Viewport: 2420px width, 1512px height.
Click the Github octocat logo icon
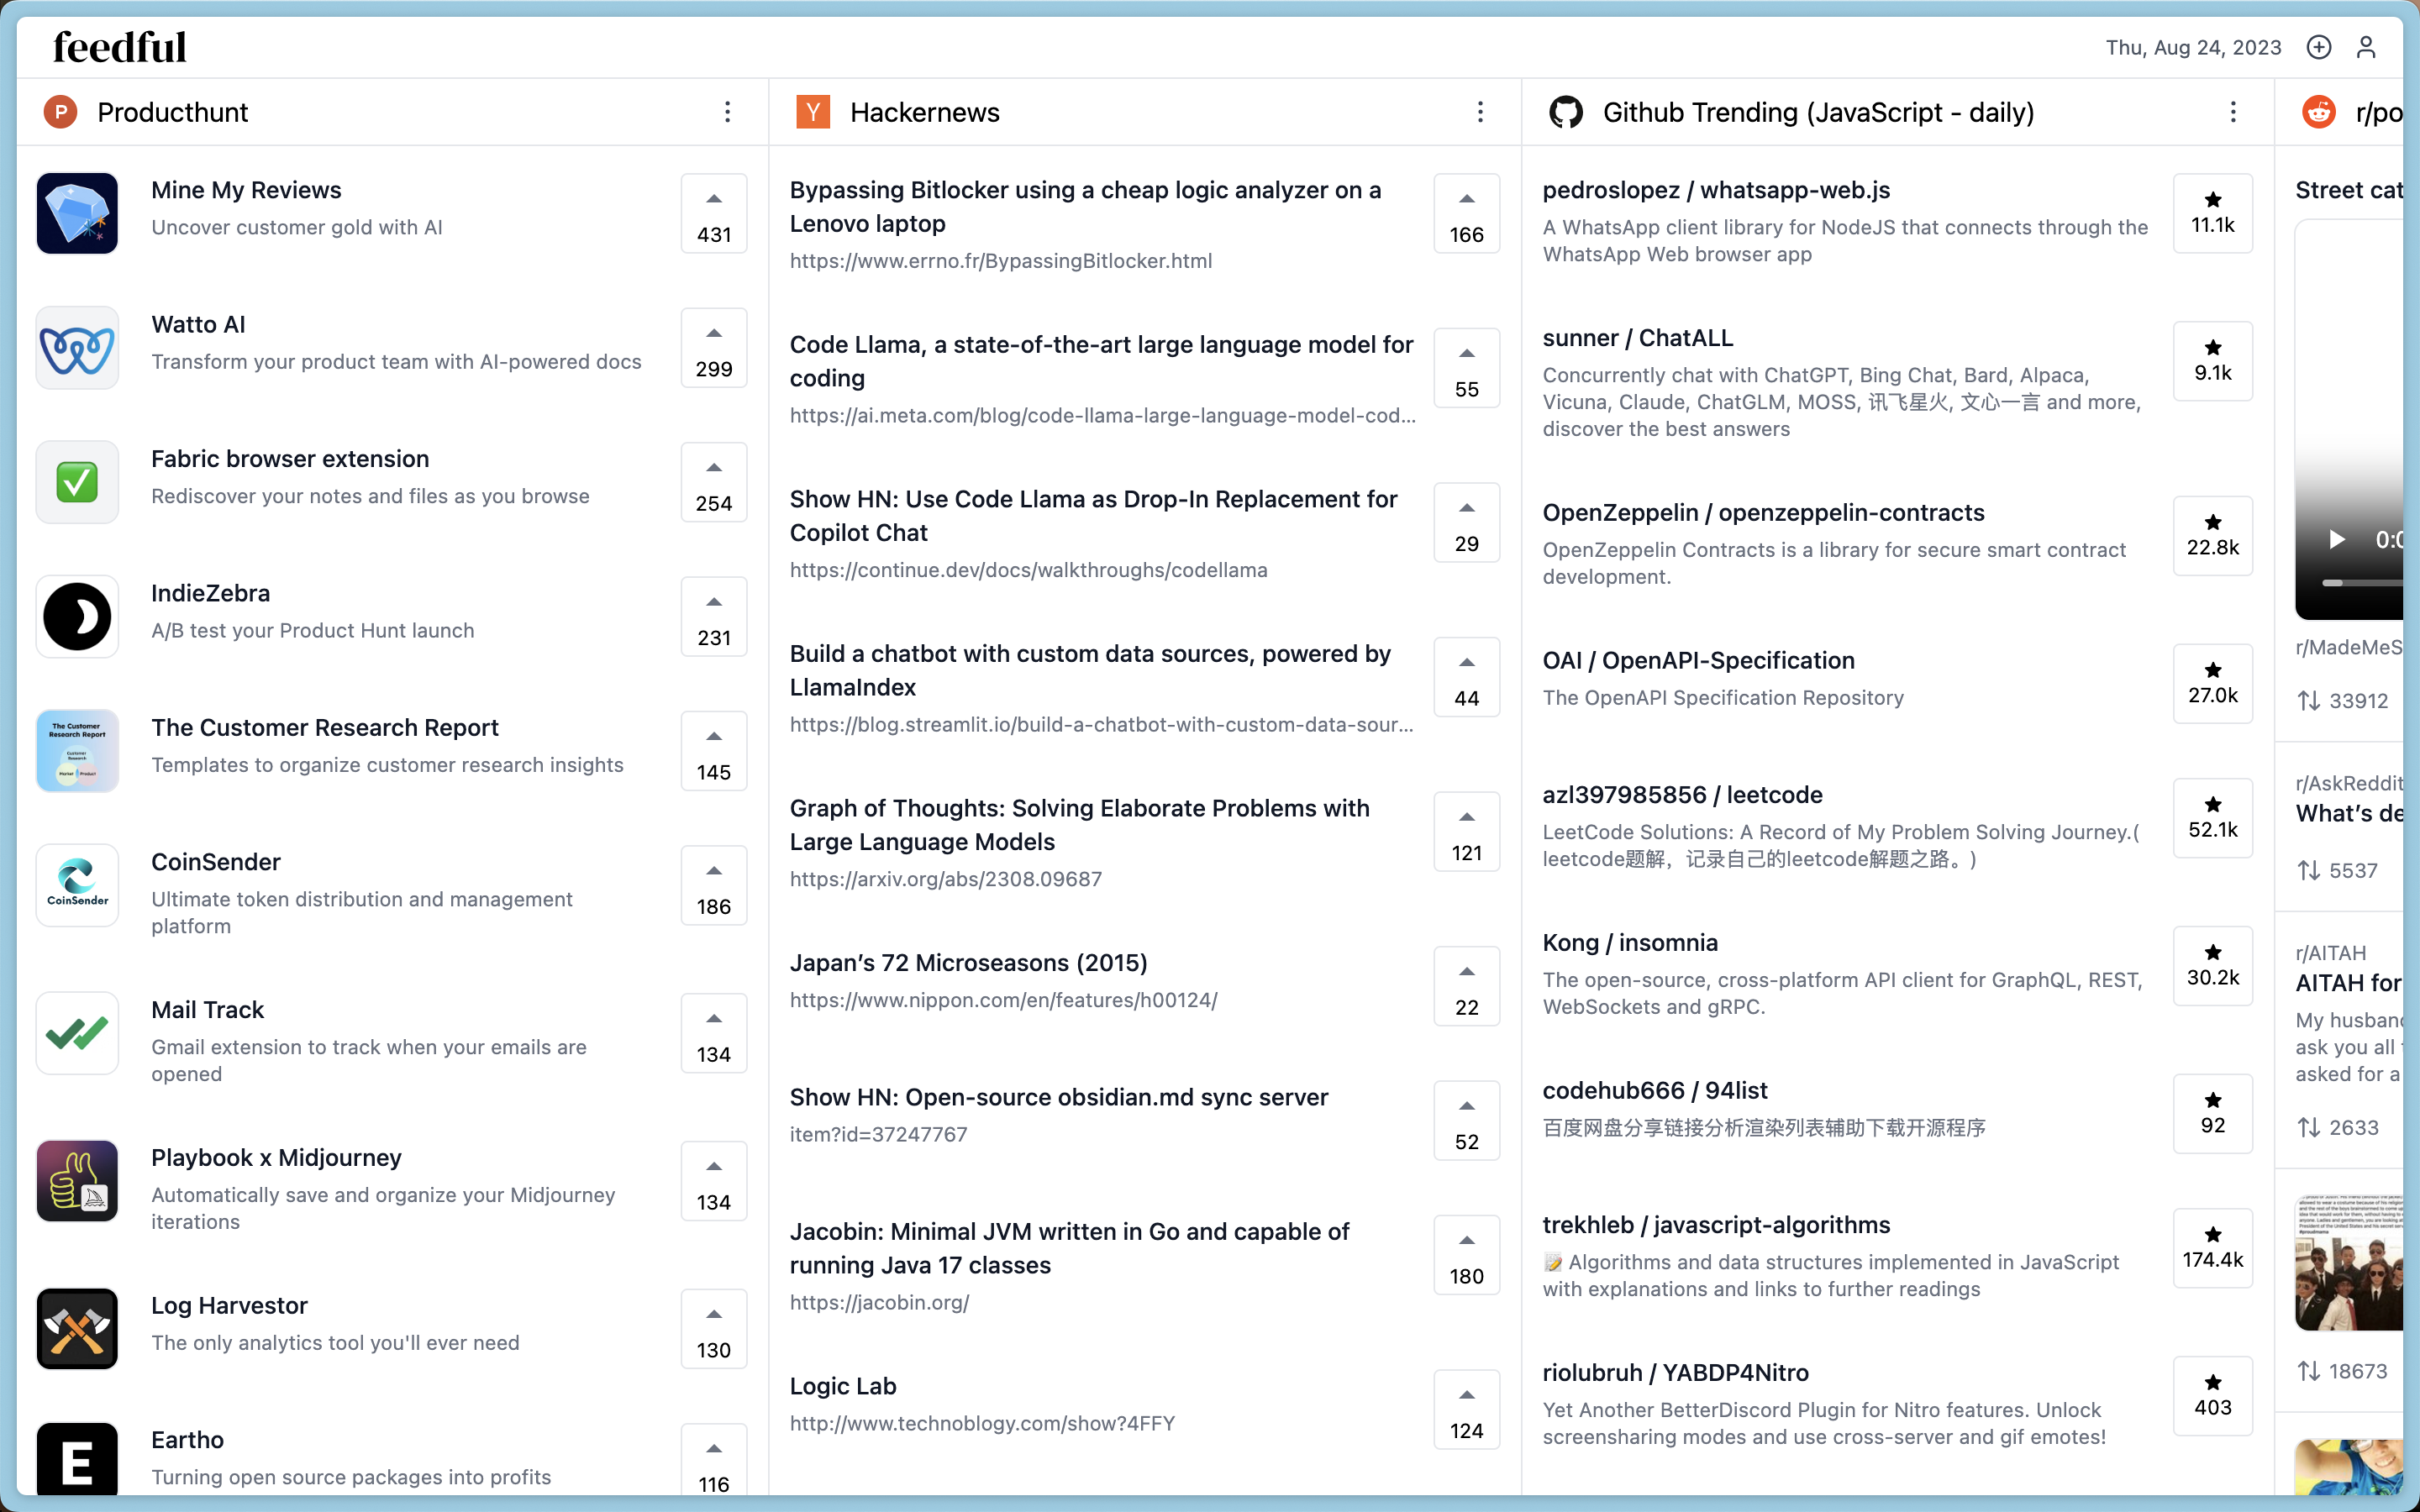pos(1566,112)
